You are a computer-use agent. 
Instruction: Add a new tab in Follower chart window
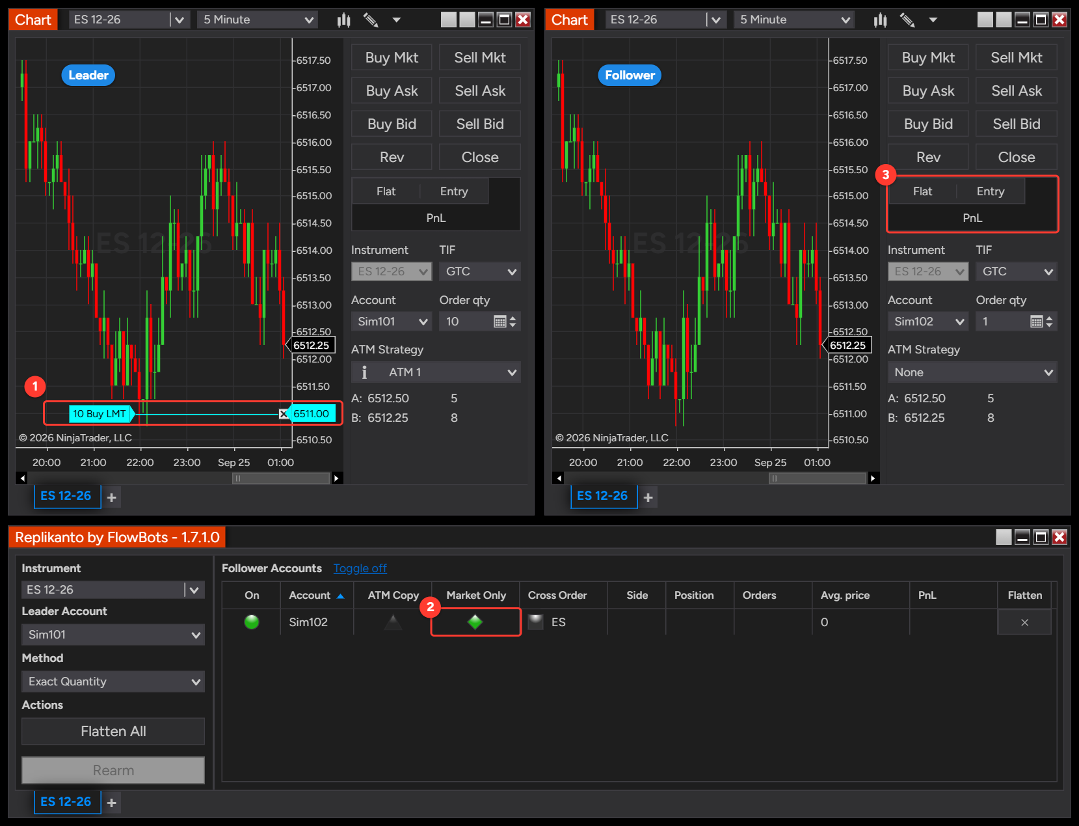[648, 497]
